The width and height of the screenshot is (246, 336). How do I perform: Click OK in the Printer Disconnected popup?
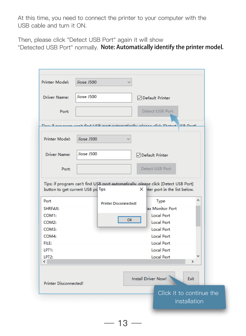coord(130,220)
